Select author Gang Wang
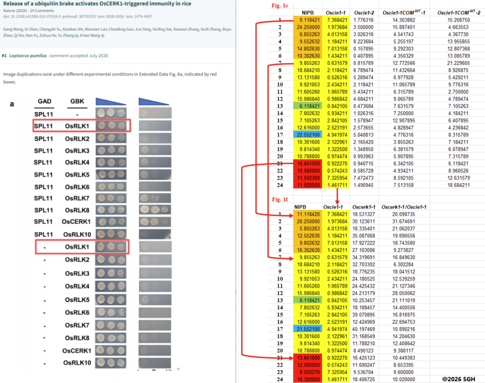This screenshot has width=485, height=383. pyautogui.click(x=13, y=29)
